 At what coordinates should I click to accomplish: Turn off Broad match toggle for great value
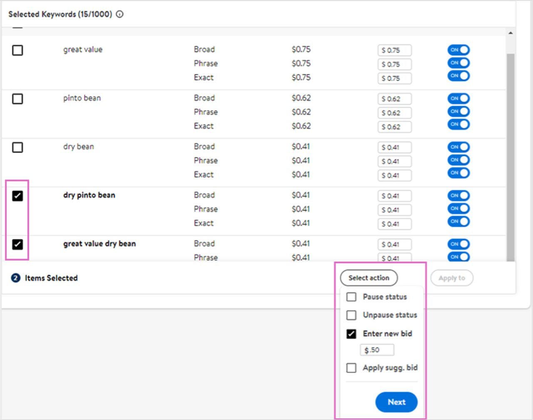tap(458, 49)
